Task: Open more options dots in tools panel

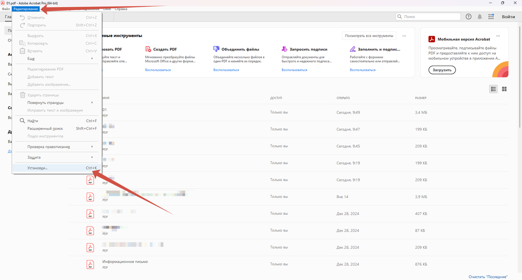Action: coord(405,36)
